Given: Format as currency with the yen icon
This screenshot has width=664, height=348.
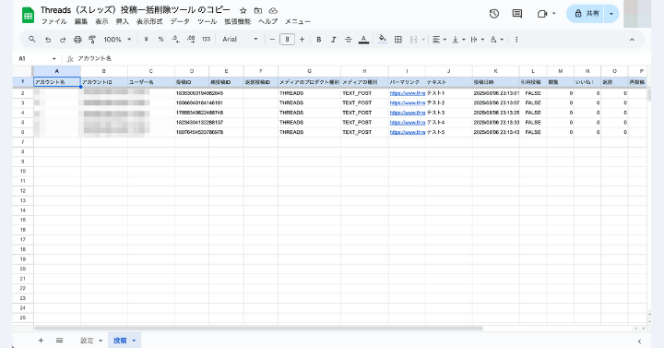Looking at the screenshot, I should (146, 40).
